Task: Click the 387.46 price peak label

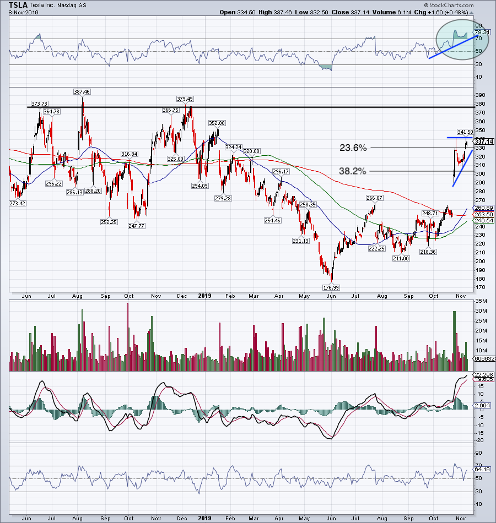Action: (x=82, y=91)
